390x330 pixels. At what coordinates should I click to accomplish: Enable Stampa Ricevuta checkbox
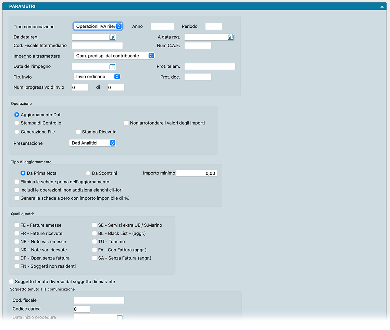(78, 132)
